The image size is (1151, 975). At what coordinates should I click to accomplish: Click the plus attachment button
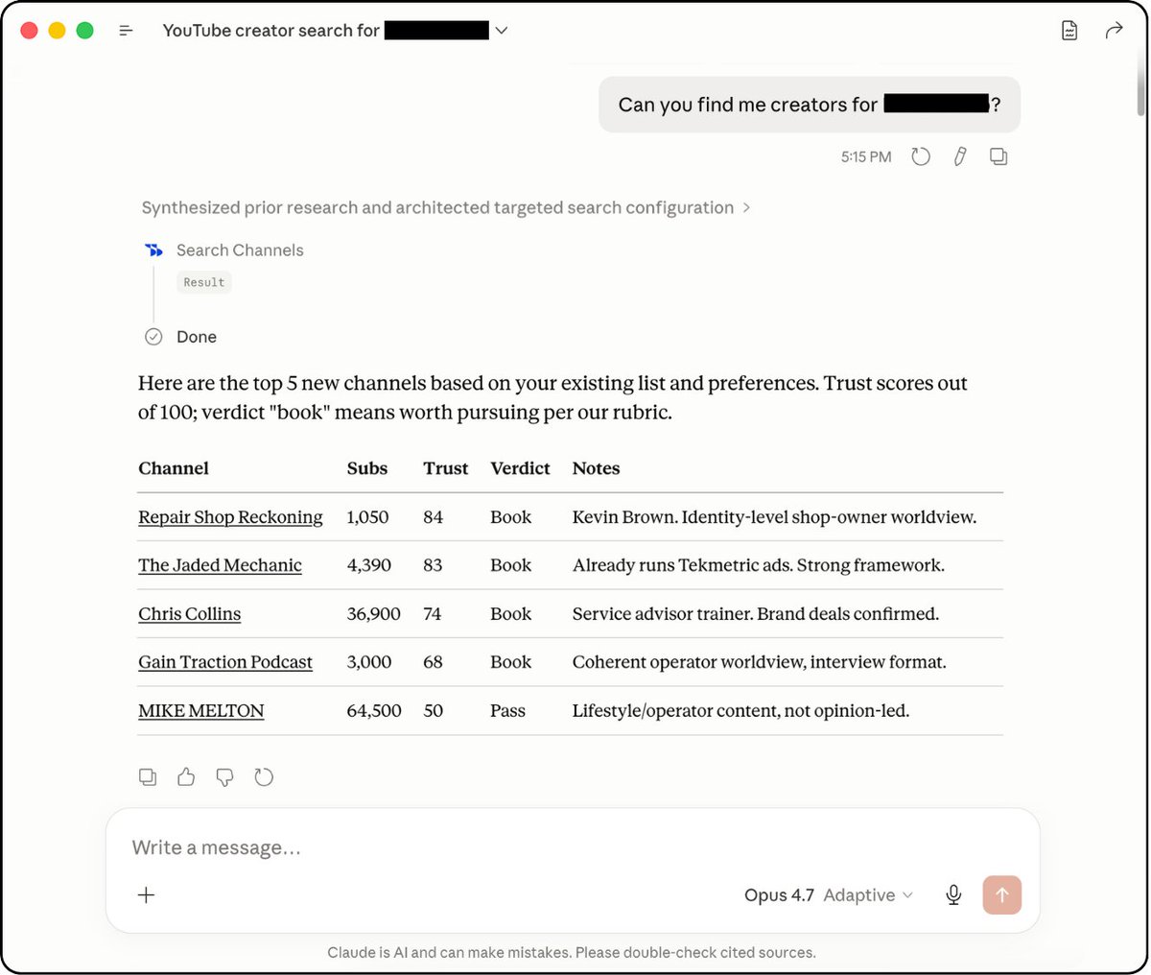point(147,895)
